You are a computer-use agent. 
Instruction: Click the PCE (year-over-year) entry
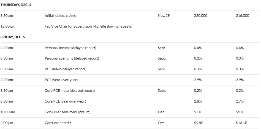(x=61, y=80)
